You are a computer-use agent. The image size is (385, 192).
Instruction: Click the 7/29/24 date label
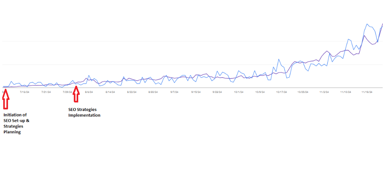(x=67, y=92)
